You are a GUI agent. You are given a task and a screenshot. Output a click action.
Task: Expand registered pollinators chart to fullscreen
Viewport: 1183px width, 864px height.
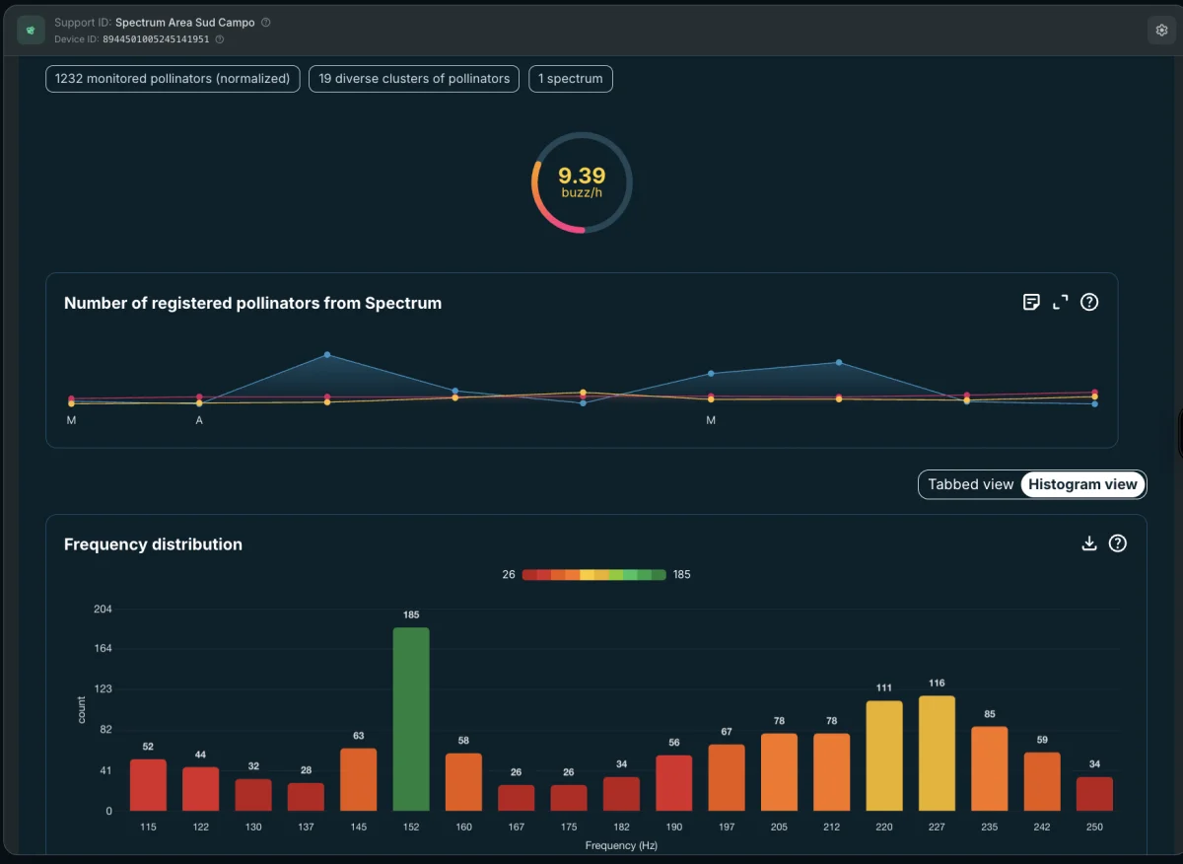click(1061, 303)
